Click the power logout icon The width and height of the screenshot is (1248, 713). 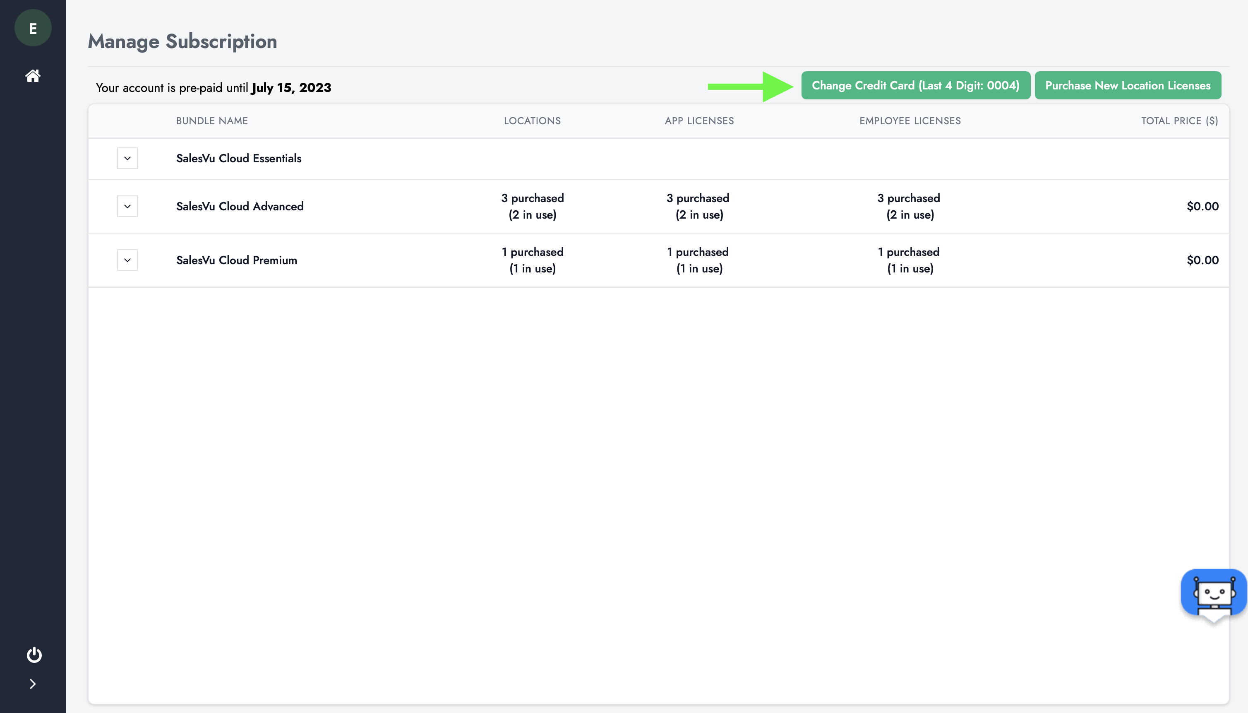click(x=34, y=655)
